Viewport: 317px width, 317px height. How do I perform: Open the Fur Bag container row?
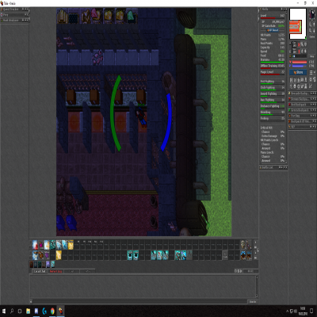point(302,116)
